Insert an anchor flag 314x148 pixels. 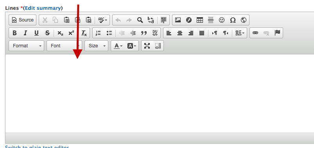pos(277,33)
